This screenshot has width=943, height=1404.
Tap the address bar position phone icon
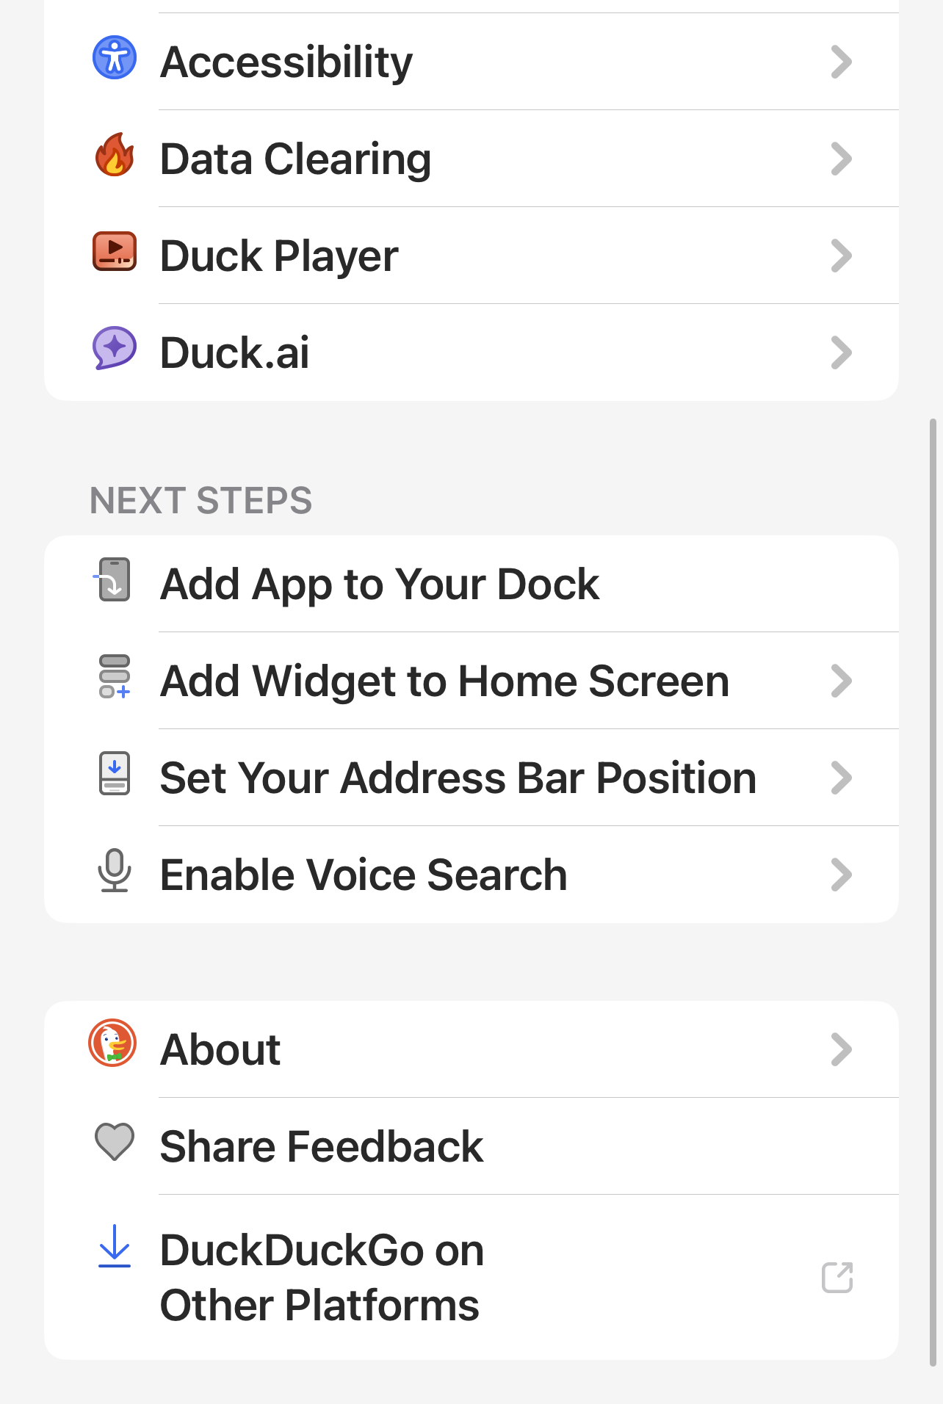[115, 773]
